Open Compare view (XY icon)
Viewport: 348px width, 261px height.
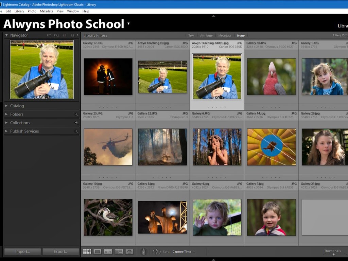click(x=108, y=252)
